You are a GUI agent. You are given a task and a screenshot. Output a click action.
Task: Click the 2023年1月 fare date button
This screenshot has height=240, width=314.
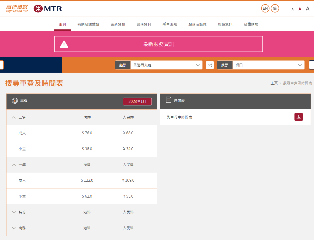click(137, 102)
